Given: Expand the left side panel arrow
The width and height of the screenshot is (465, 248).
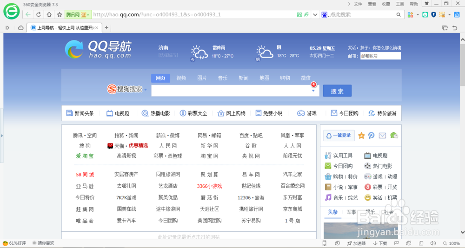Looking at the screenshot, I should coord(2,136).
